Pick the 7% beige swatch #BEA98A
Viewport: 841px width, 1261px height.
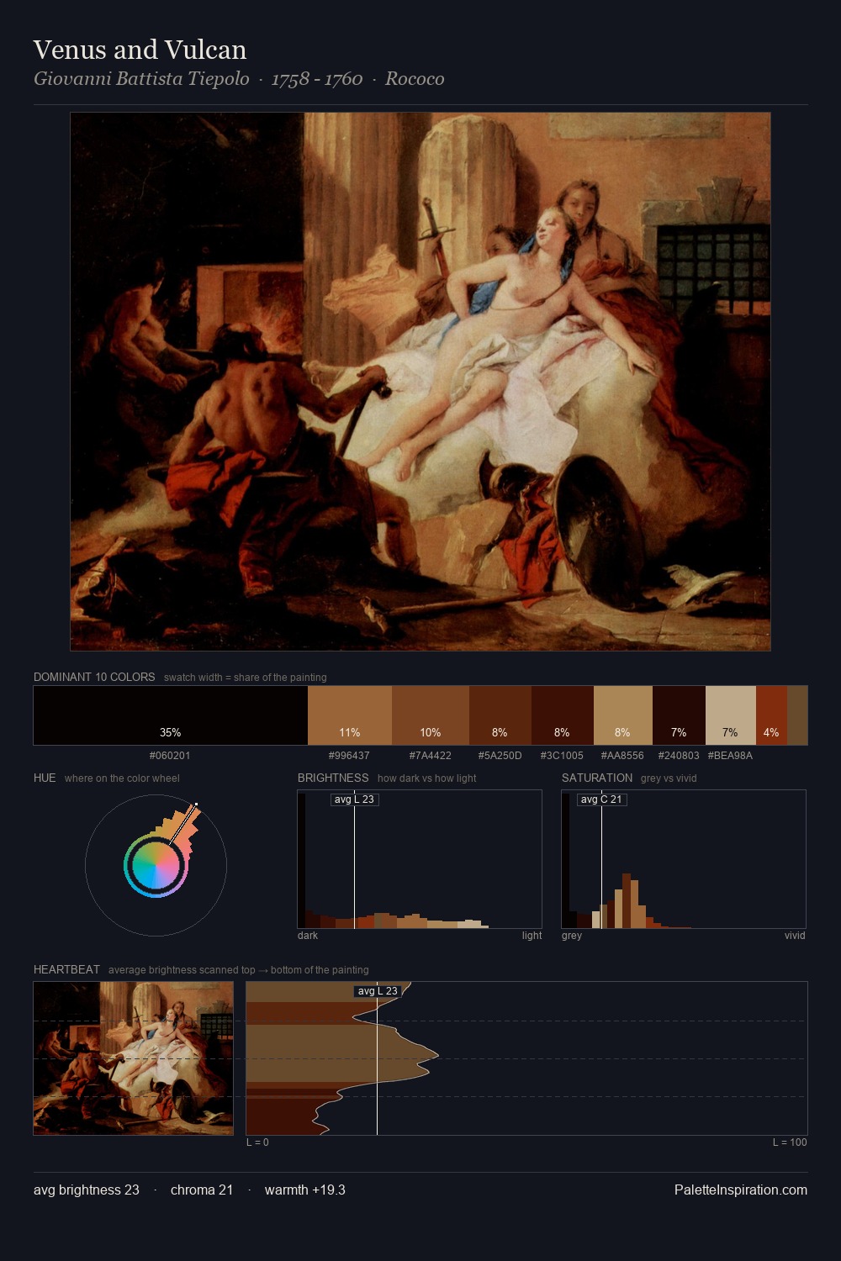[731, 715]
